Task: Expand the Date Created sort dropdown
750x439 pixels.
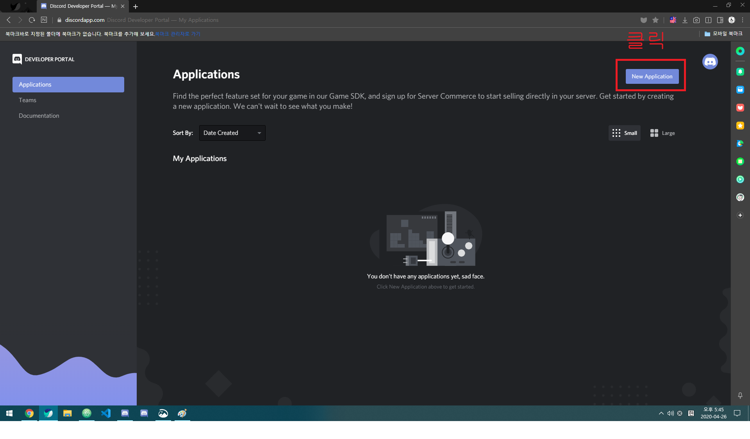Action: pyautogui.click(x=232, y=133)
